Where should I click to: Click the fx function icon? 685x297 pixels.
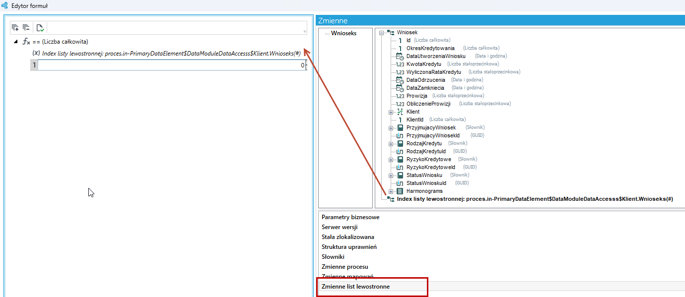coord(26,42)
